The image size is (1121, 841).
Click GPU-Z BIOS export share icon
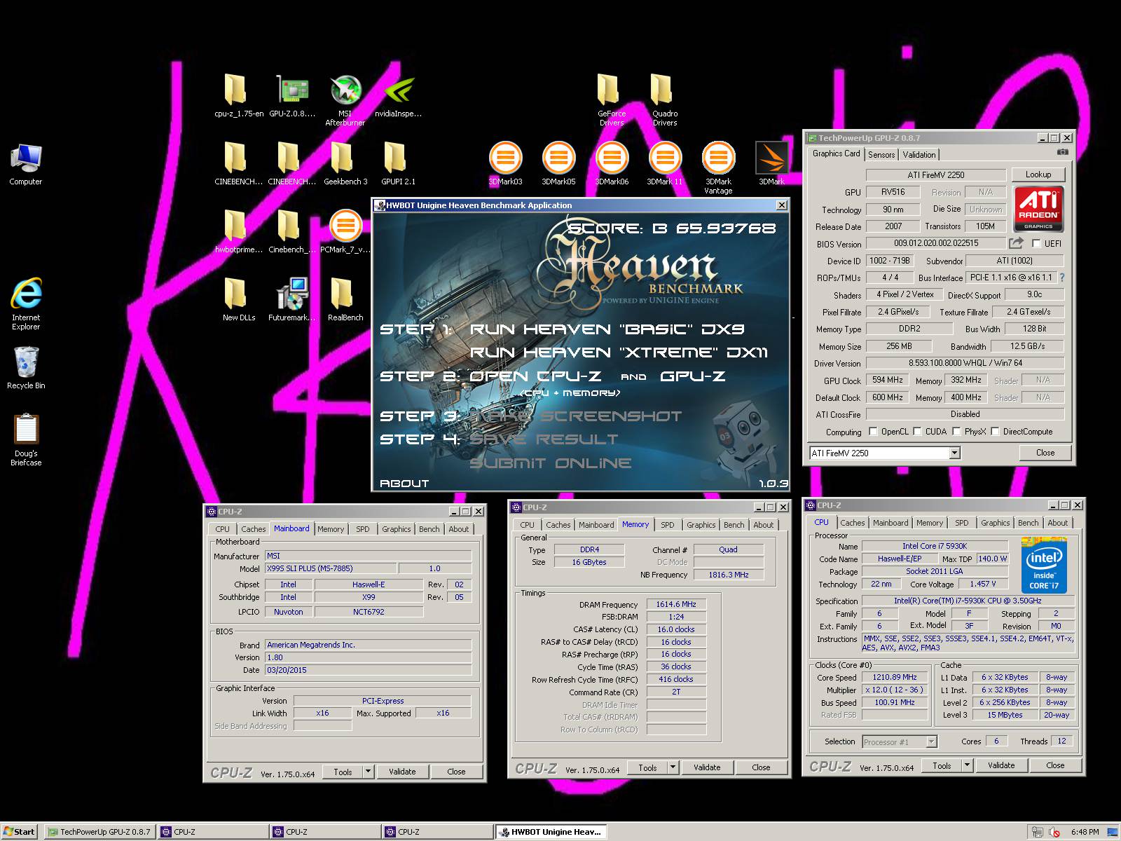coord(1016,243)
